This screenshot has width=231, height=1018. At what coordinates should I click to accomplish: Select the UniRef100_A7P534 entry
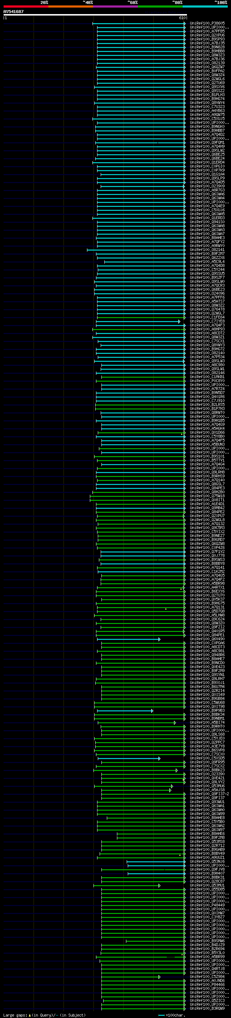[207, 357]
